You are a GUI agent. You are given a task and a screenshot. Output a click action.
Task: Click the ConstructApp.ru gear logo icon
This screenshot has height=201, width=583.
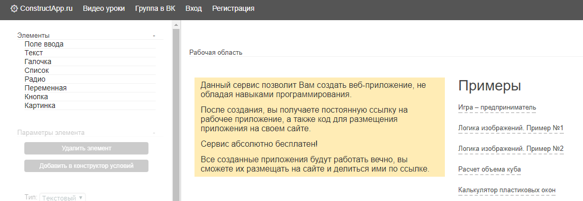pyautogui.click(x=14, y=9)
